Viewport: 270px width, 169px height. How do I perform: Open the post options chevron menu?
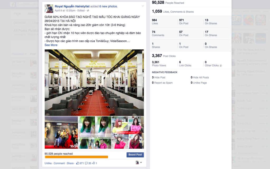(143, 6)
